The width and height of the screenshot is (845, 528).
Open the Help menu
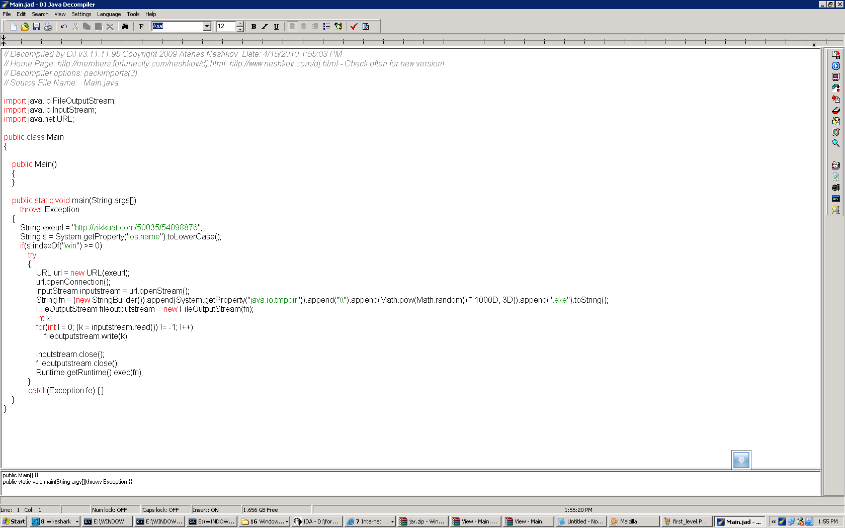coord(151,14)
